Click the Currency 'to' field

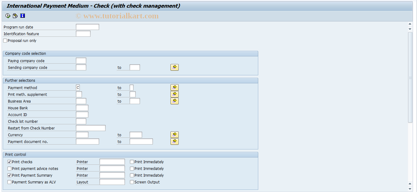pos(136,135)
